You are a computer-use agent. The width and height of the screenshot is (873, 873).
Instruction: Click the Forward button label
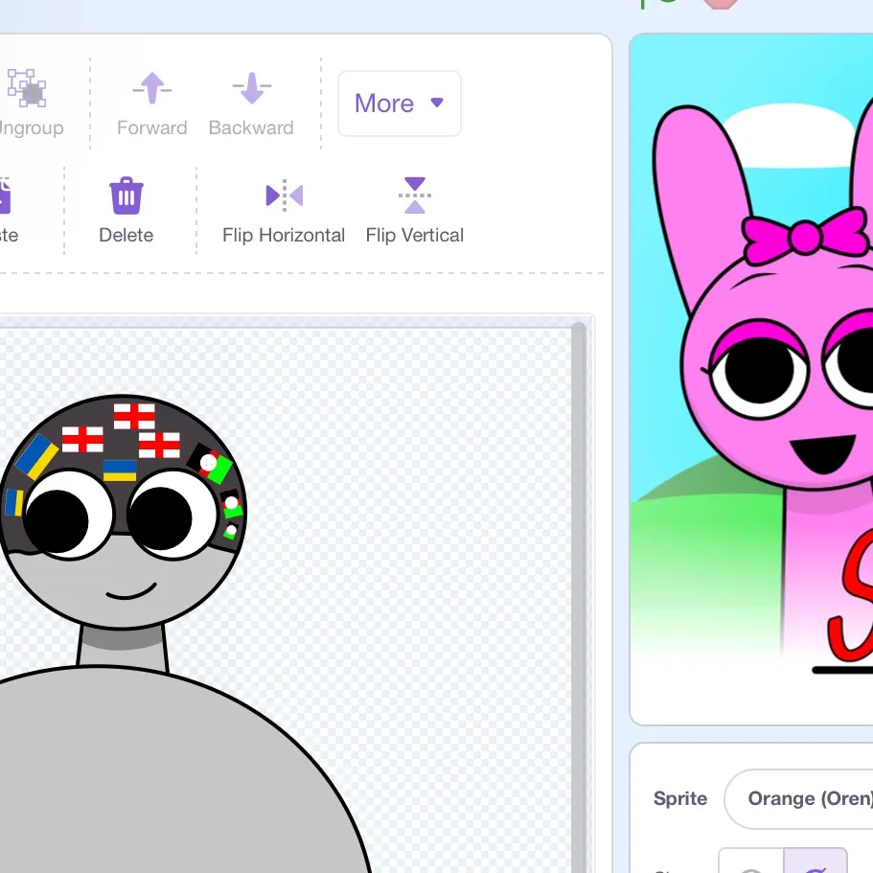(152, 126)
